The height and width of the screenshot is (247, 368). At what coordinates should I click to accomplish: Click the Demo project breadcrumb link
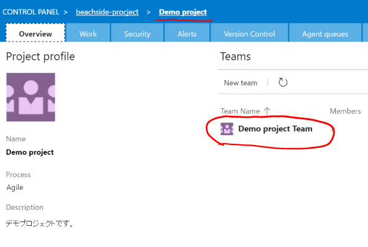click(183, 12)
